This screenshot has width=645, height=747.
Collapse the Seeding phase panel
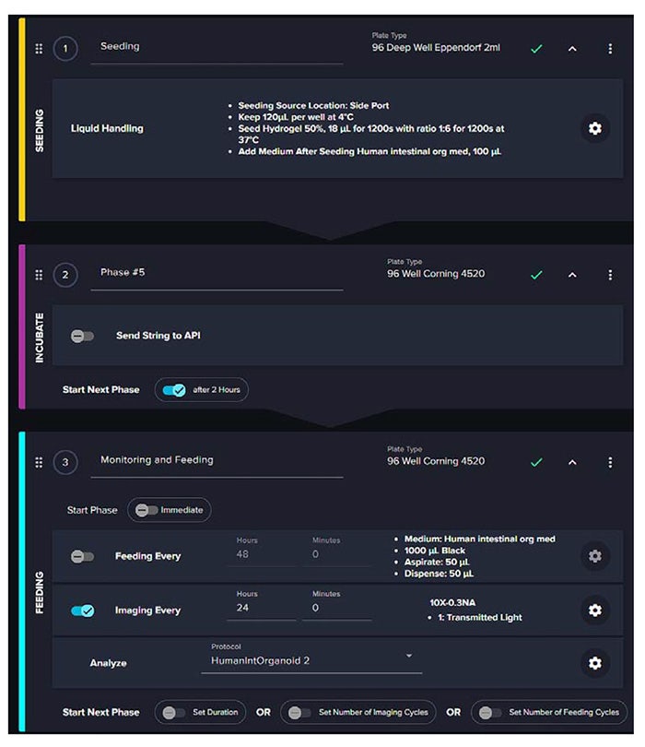coord(572,49)
